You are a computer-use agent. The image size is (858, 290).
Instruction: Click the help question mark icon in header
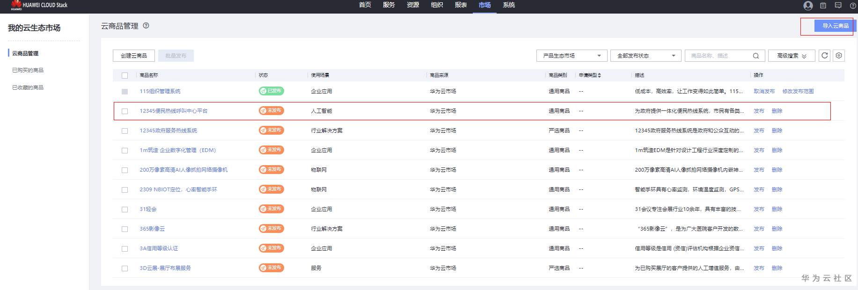point(853,6)
